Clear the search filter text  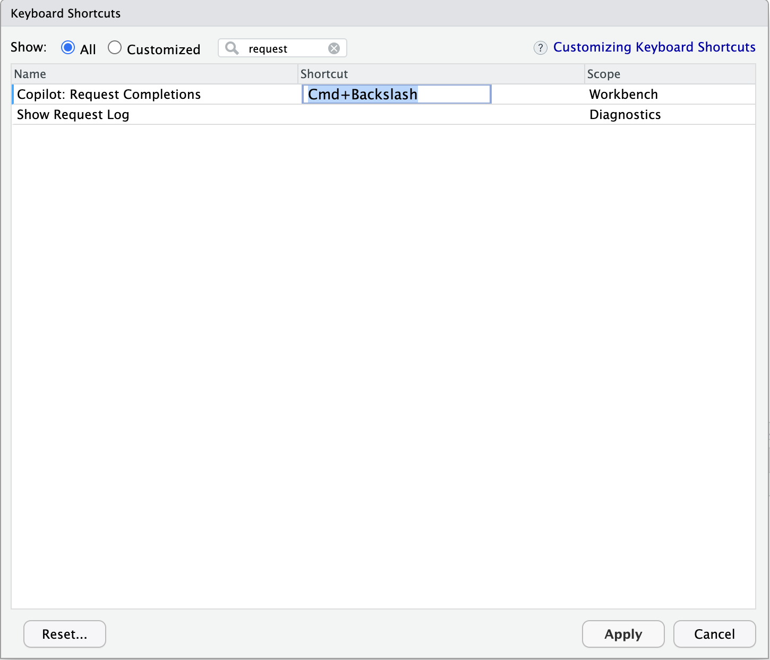(x=334, y=48)
